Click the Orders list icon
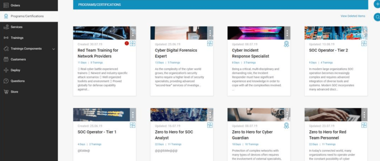The image size is (380, 161). (6, 5)
